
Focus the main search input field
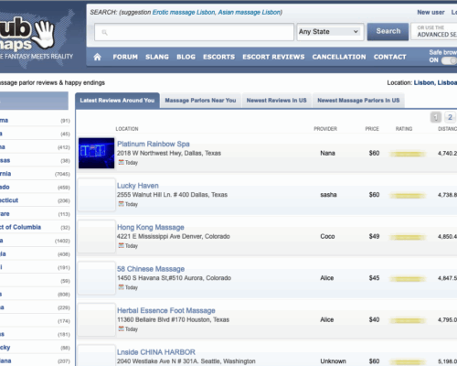[x=194, y=32]
